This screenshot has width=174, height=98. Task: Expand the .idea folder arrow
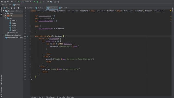pos(5,13)
